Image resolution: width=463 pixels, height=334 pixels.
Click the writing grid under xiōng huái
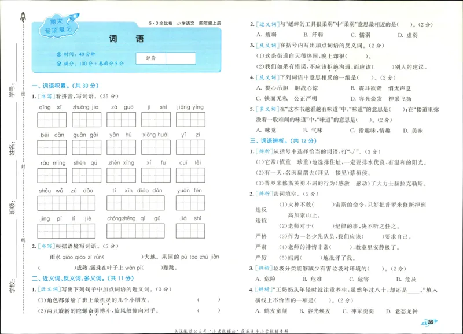156,147
